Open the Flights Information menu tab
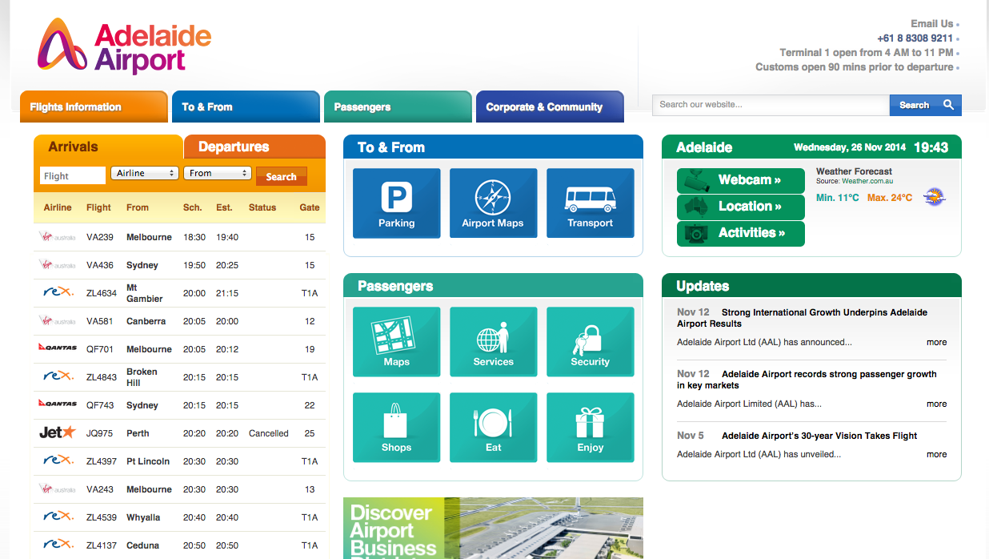Screen dimensions: 989x559 pyautogui.click(x=94, y=107)
